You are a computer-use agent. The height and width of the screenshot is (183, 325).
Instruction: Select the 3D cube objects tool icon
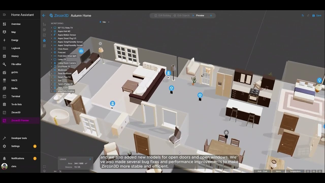click(44, 30)
